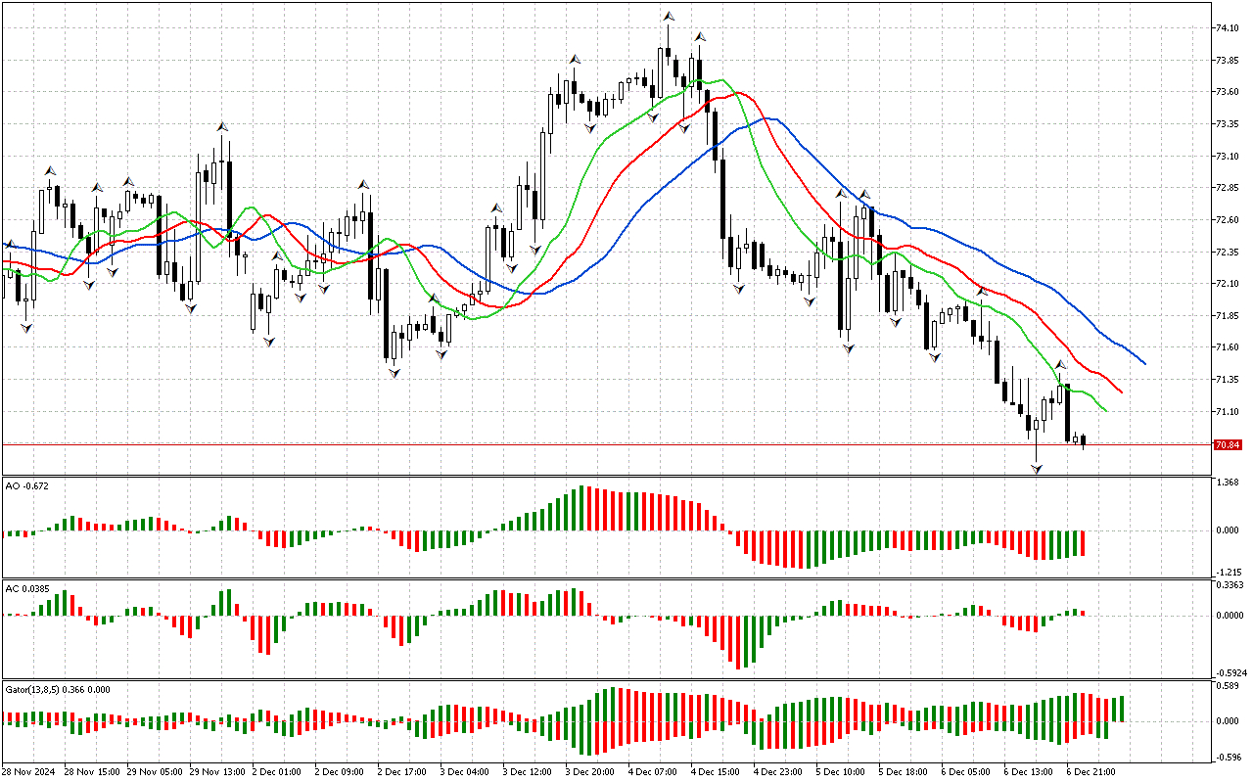Click the 4 Dec 07:00 time label
This screenshot has height=783, width=1253.
tap(654, 771)
